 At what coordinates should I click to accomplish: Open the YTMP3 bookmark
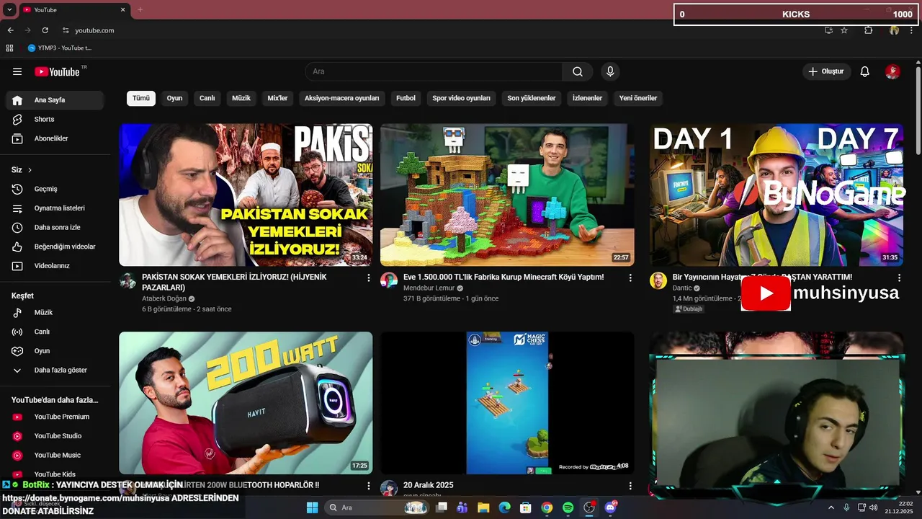[x=60, y=48]
